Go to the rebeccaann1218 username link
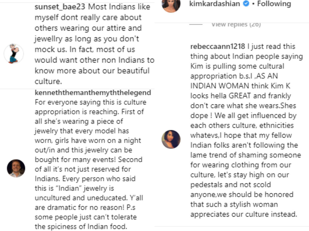Image resolution: width=309 pixels, height=231 pixels. coord(218,46)
